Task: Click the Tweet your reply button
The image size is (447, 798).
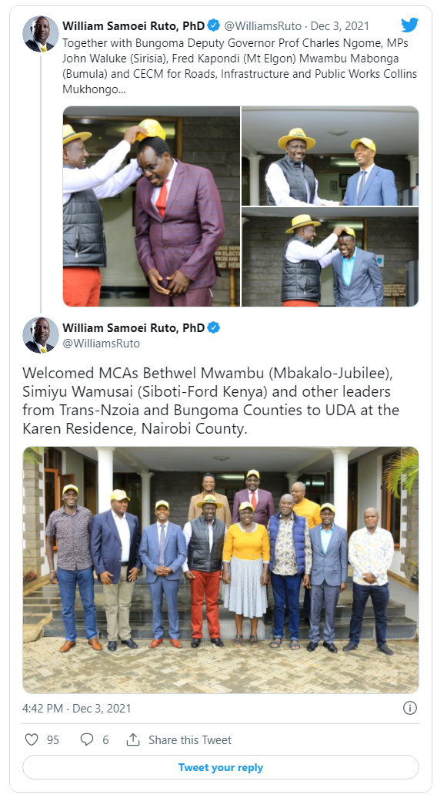Action: coord(221,767)
